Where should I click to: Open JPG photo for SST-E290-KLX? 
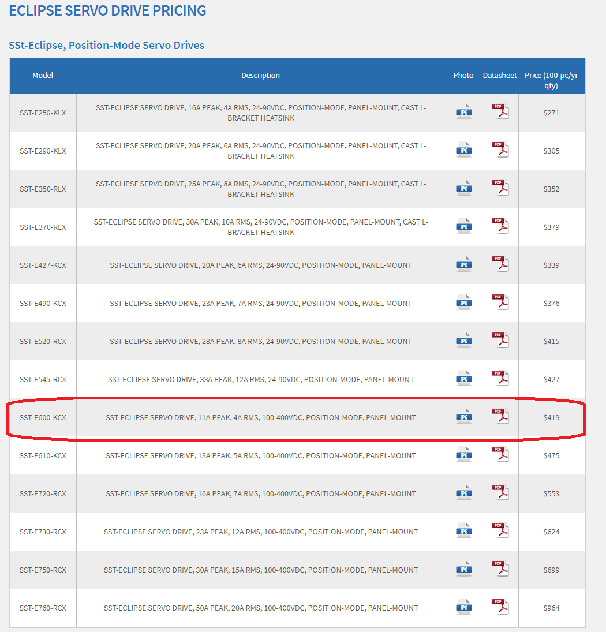click(464, 149)
